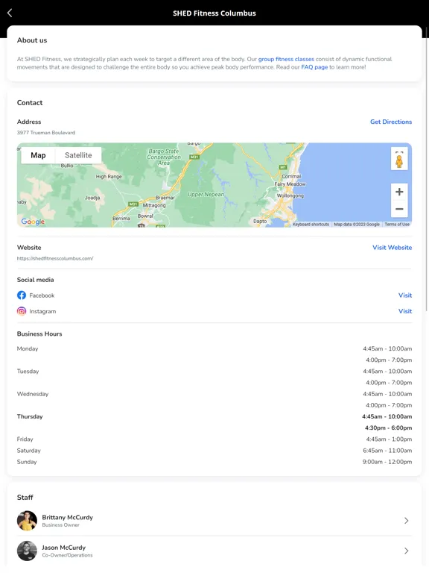Select the 3977 Trueman Boulevard address

[x=46, y=133]
